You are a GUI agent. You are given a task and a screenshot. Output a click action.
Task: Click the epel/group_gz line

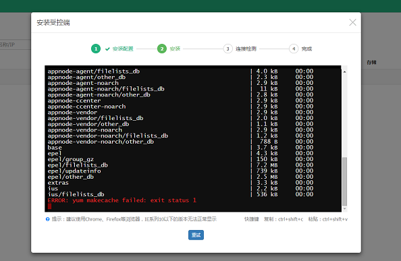[x=71, y=159]
